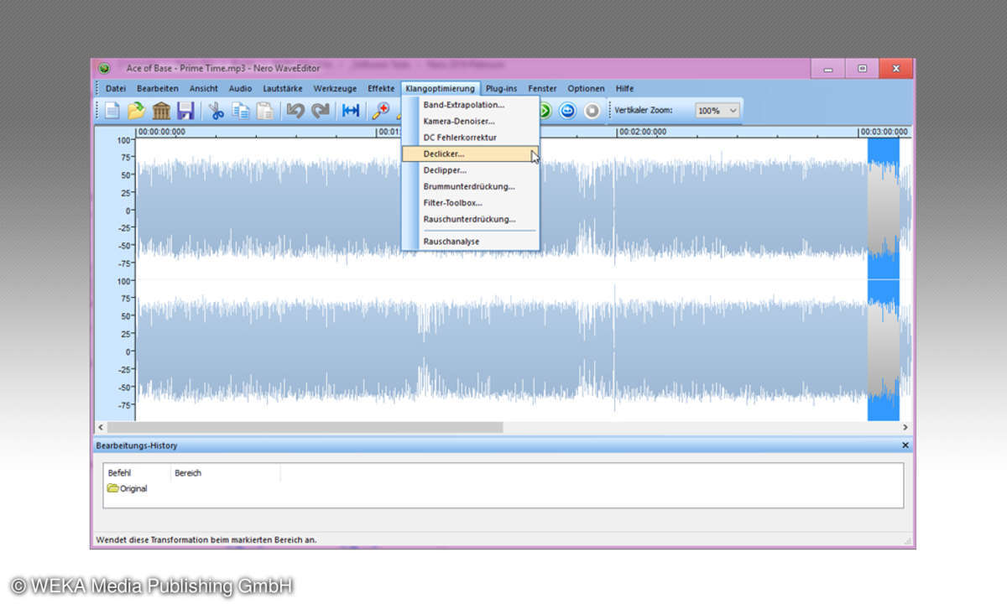Viewport: 1007px width, 604px height.
Task: Click the blue loop playback button
Action: (x=568, y=110)
